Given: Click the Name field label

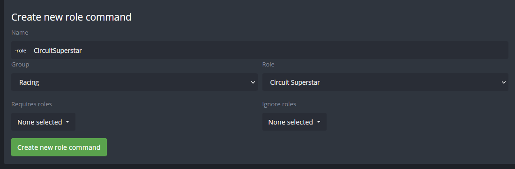Looking at the screenshot, I should [20, 32].
